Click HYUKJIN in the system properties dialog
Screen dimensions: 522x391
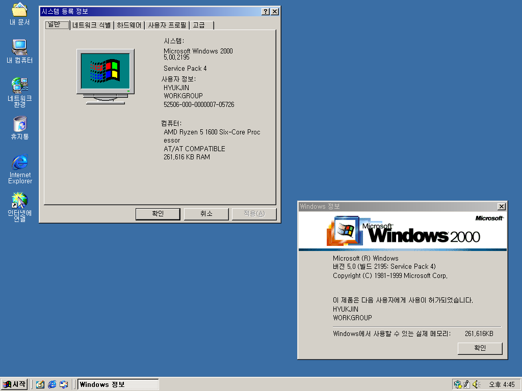176,88
